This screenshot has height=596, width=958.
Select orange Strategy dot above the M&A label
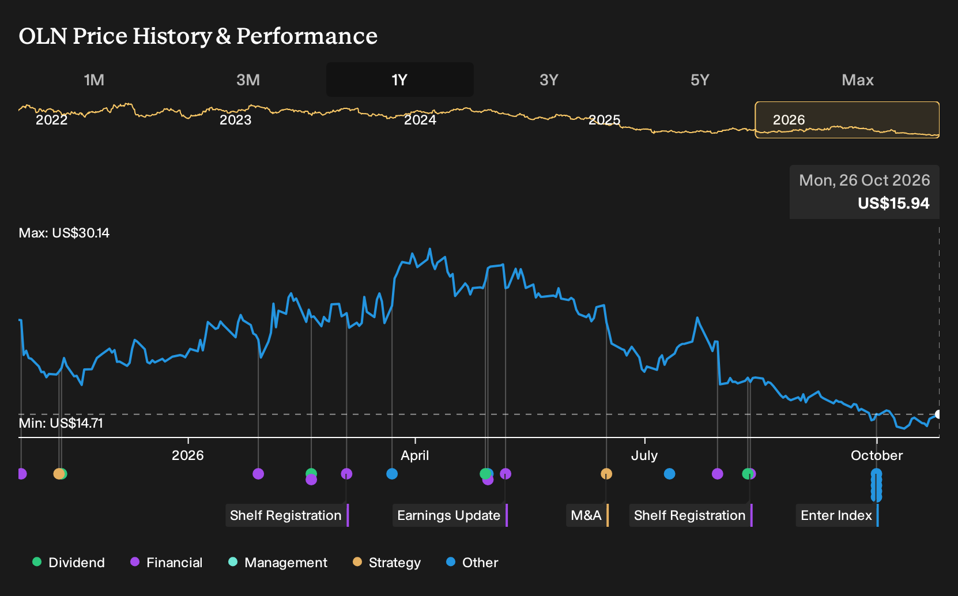point(606,474)
